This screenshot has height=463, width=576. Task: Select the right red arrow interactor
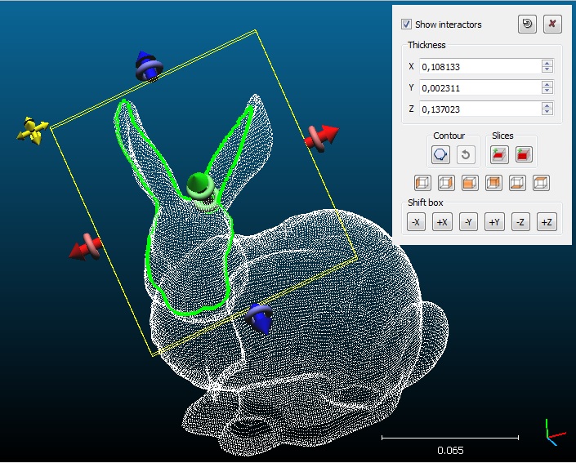[x=321, y=137]
